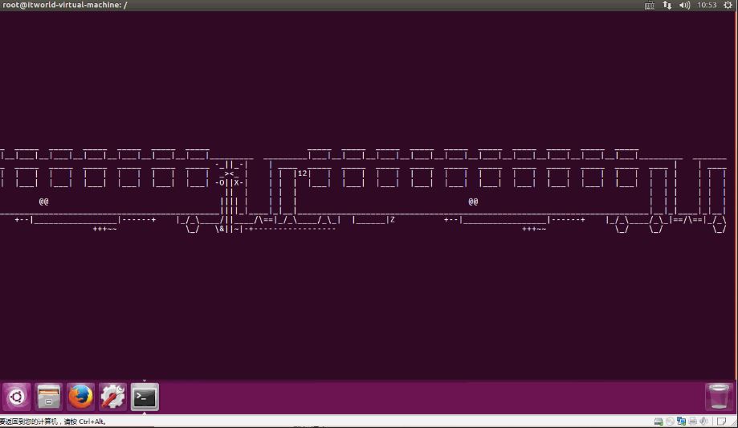Open the sound volume indicator menu
This screenshot has width=738, height=428.
[685, 5]
